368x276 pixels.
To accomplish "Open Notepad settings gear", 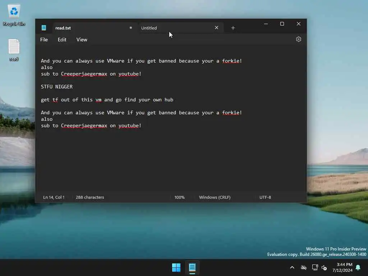I will point(298,40).
